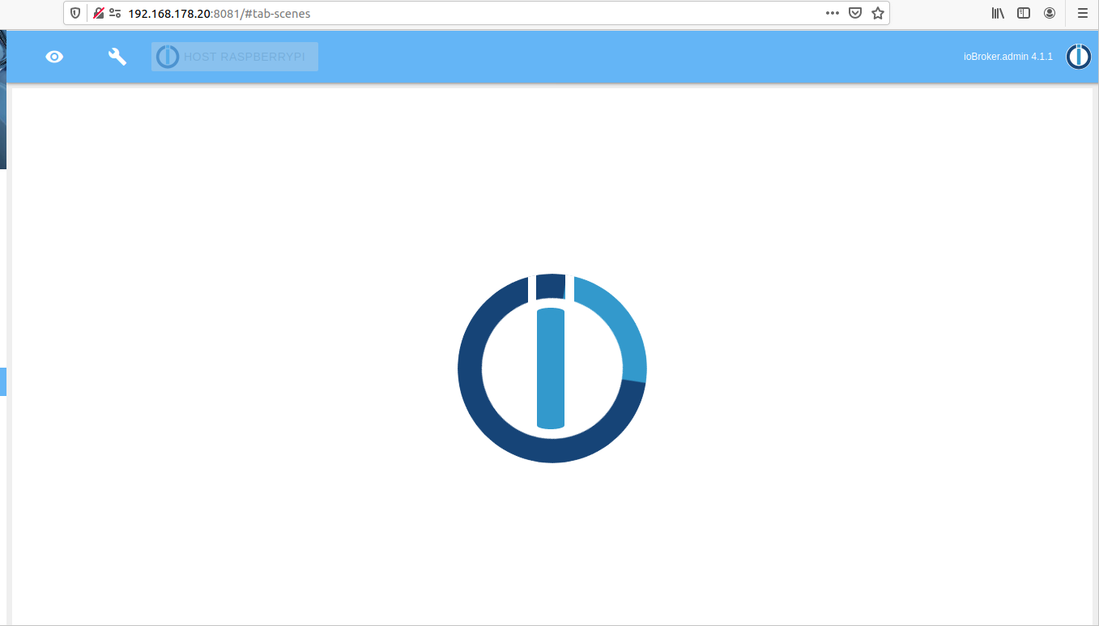This screenshot has width=1099, height=626.
Task: Open the Firefox account icon
Action: 1050,13
